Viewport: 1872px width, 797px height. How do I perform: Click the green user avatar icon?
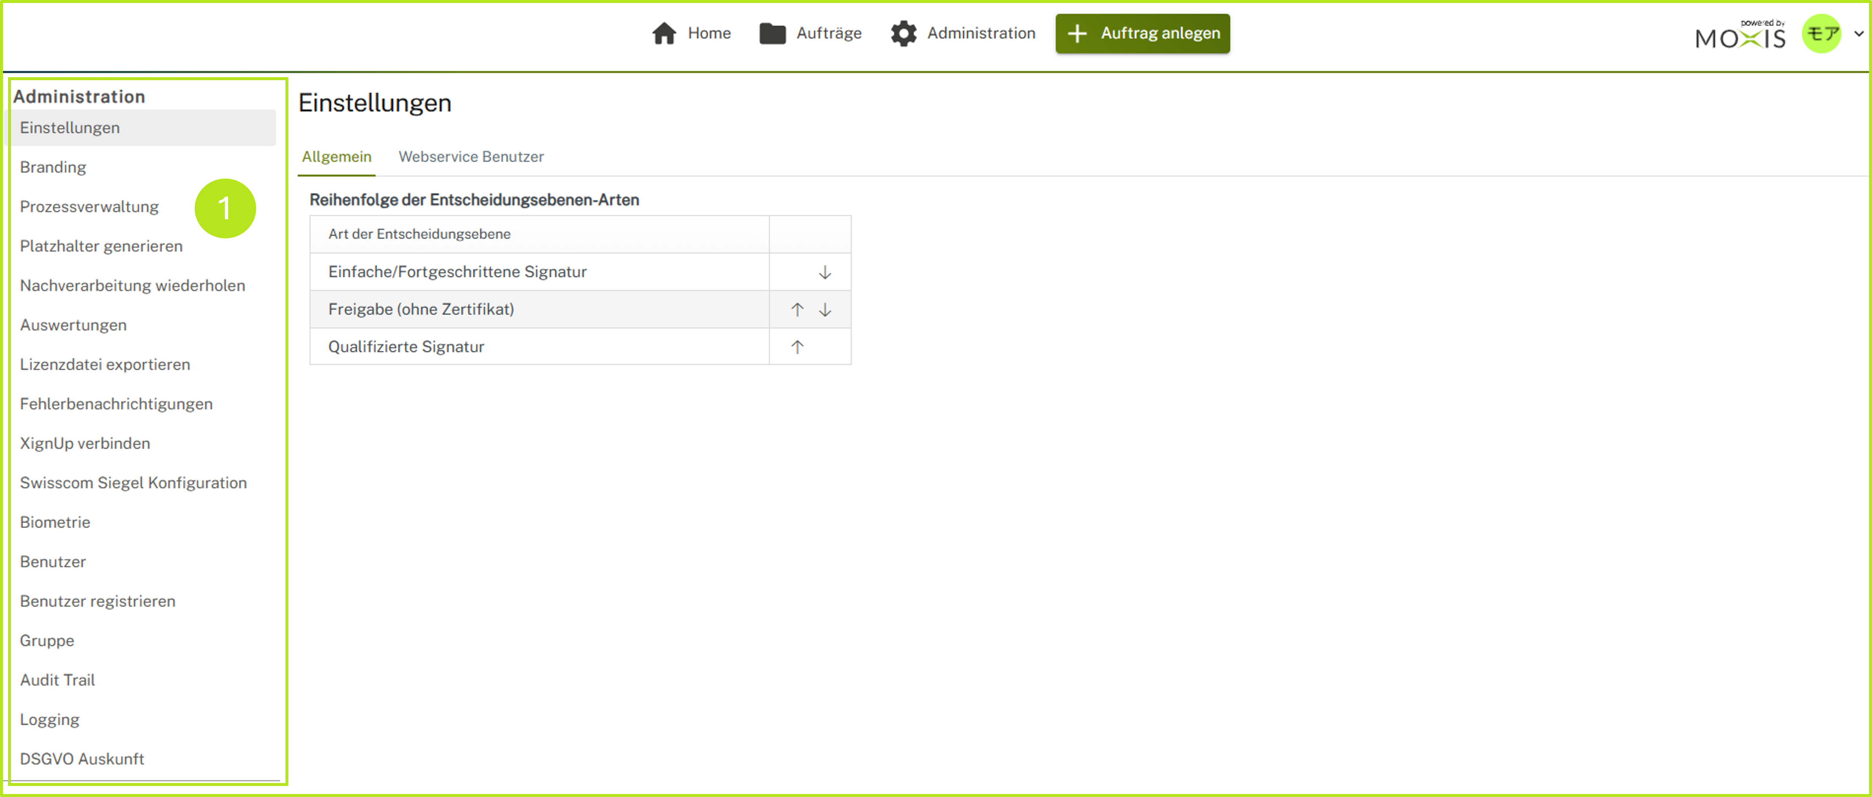point(1821,34)
